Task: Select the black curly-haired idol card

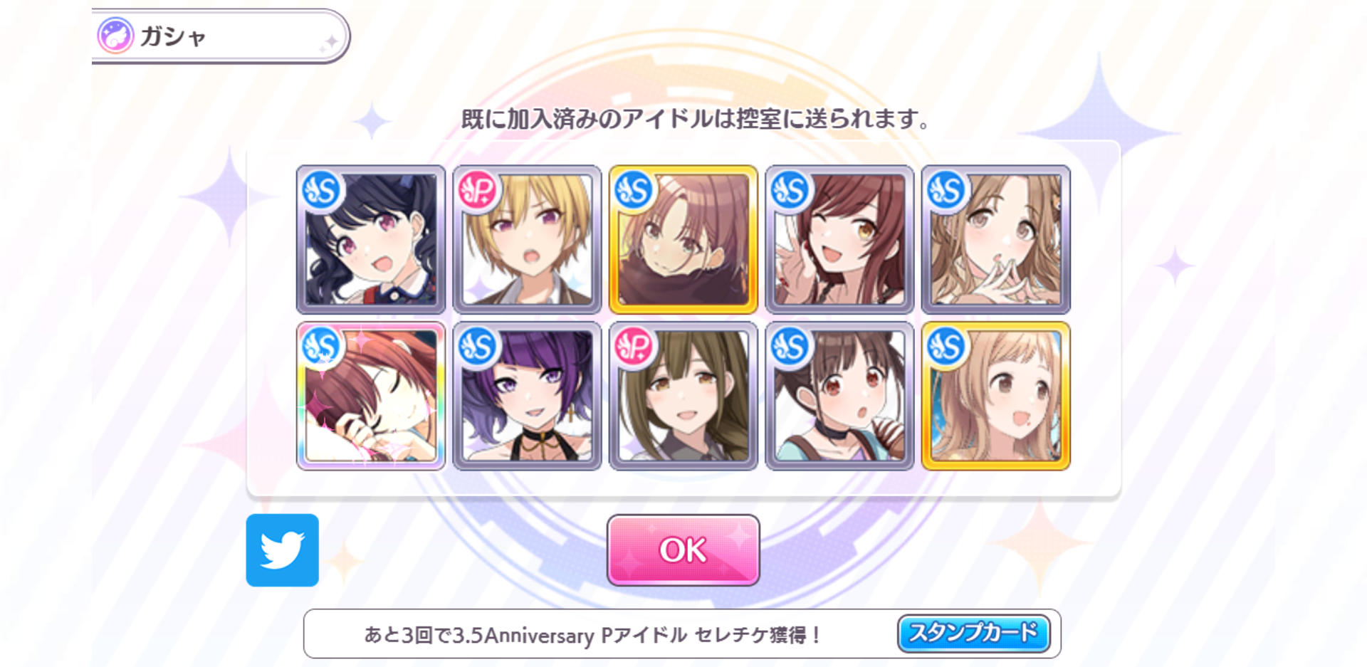Action: point(371,240)
